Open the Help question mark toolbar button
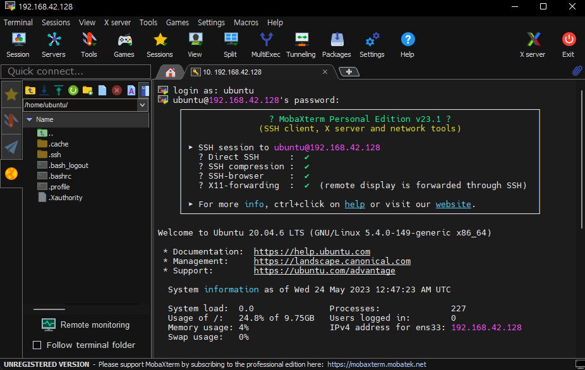 pyautogui.click(x=407, y=45)
